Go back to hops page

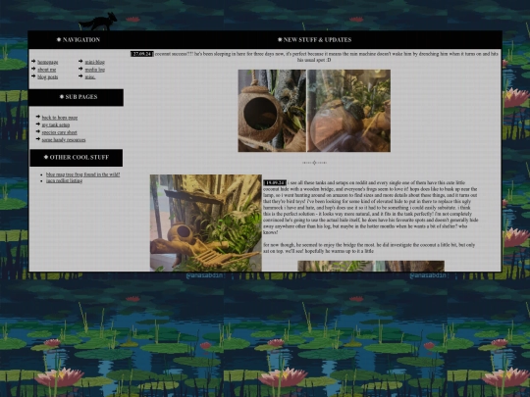pos(60,118)
